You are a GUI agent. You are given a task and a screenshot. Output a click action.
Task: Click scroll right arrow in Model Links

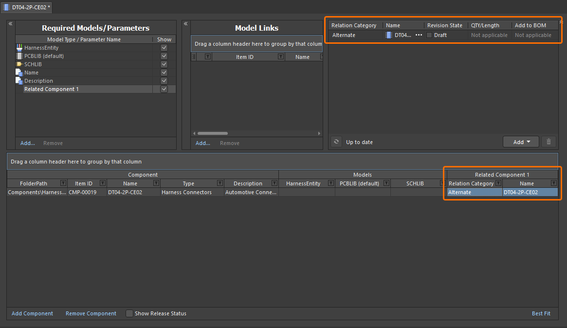click(x=319, y=133)
